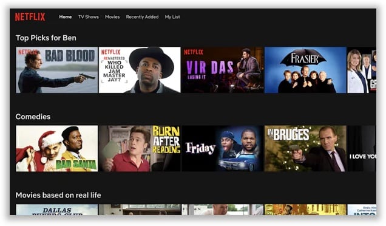Viewport: 386px width, 226px height.
Task: Go to TV Shows
Action: click(x=89, y=17)
